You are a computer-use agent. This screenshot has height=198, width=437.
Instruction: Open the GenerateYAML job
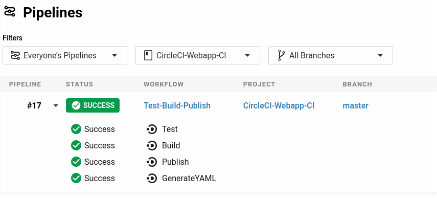[x=189, y=178]
